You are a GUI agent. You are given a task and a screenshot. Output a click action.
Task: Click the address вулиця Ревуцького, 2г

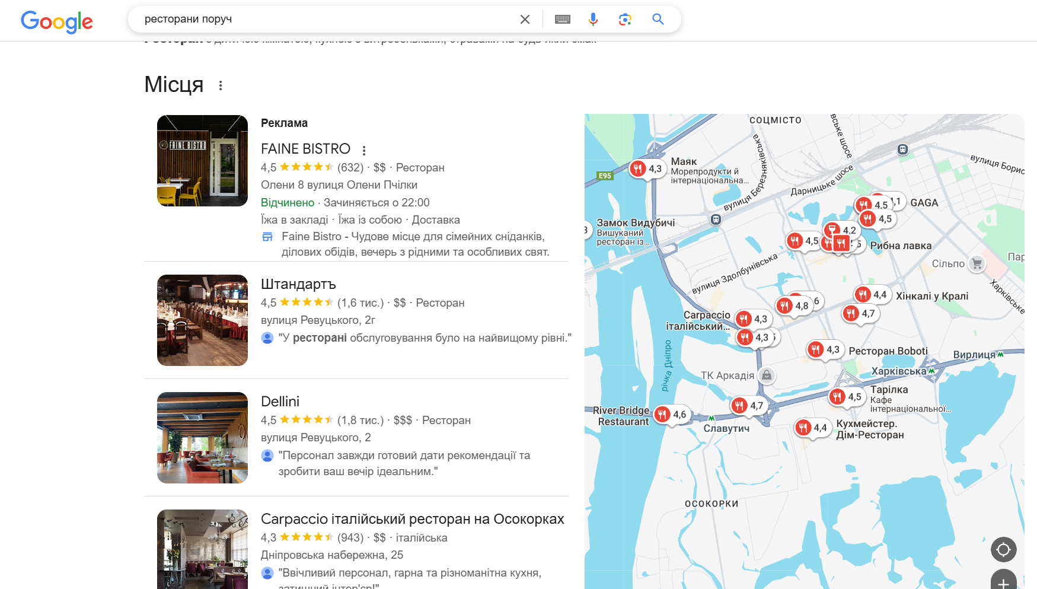coord(318,320)
